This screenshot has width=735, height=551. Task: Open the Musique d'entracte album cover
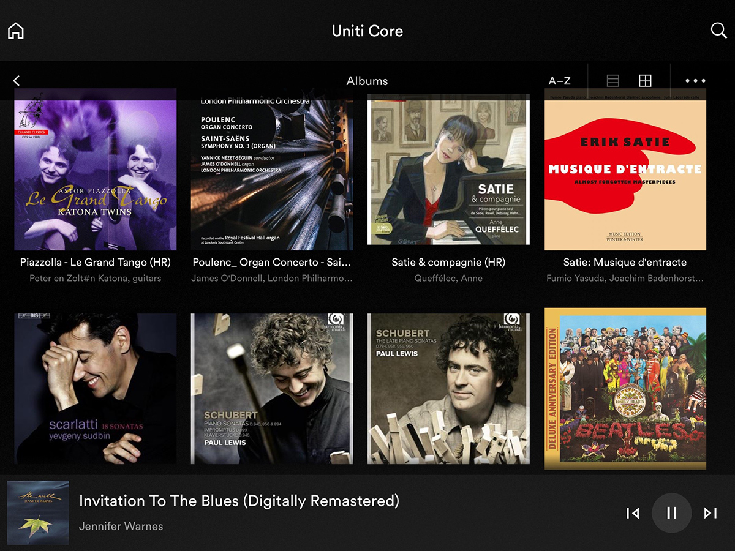pyautogui.click(x=625, y=170)
